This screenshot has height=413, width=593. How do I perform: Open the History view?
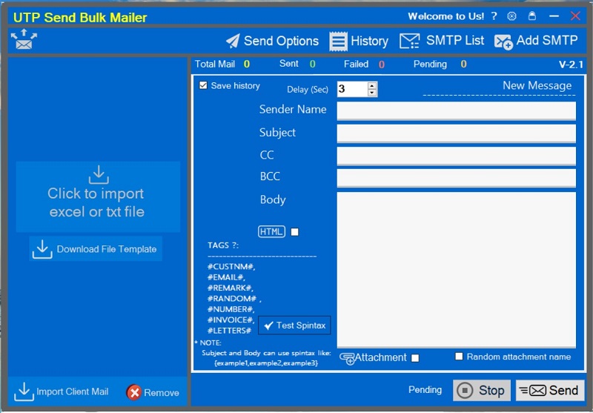tap(359, 41)
